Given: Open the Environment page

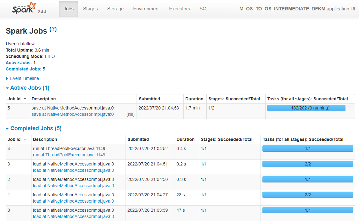Looking at the screenshot, I should 146,9.
